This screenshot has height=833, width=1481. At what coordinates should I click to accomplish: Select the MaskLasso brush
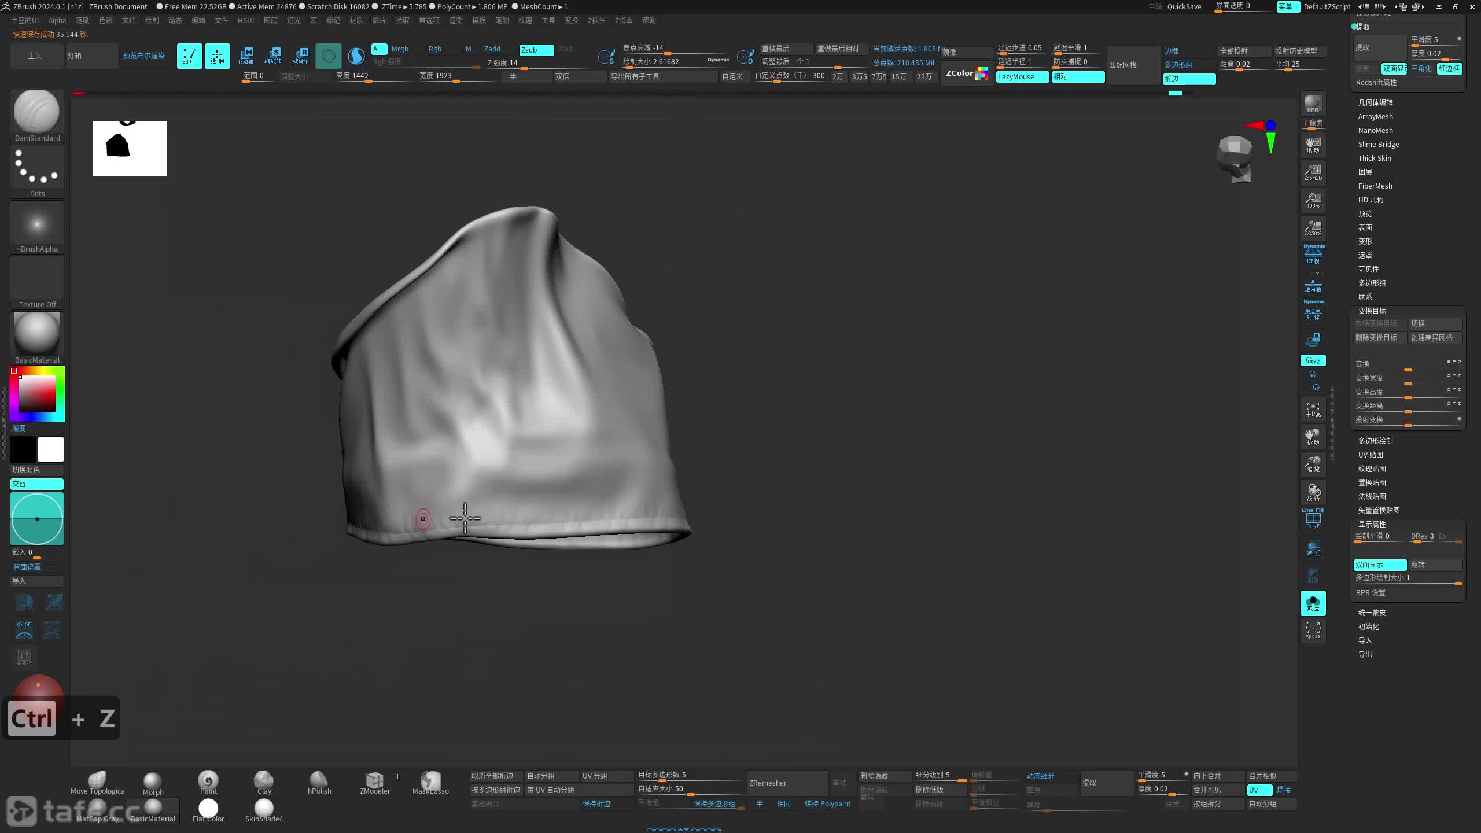click(x=430, y=783)
